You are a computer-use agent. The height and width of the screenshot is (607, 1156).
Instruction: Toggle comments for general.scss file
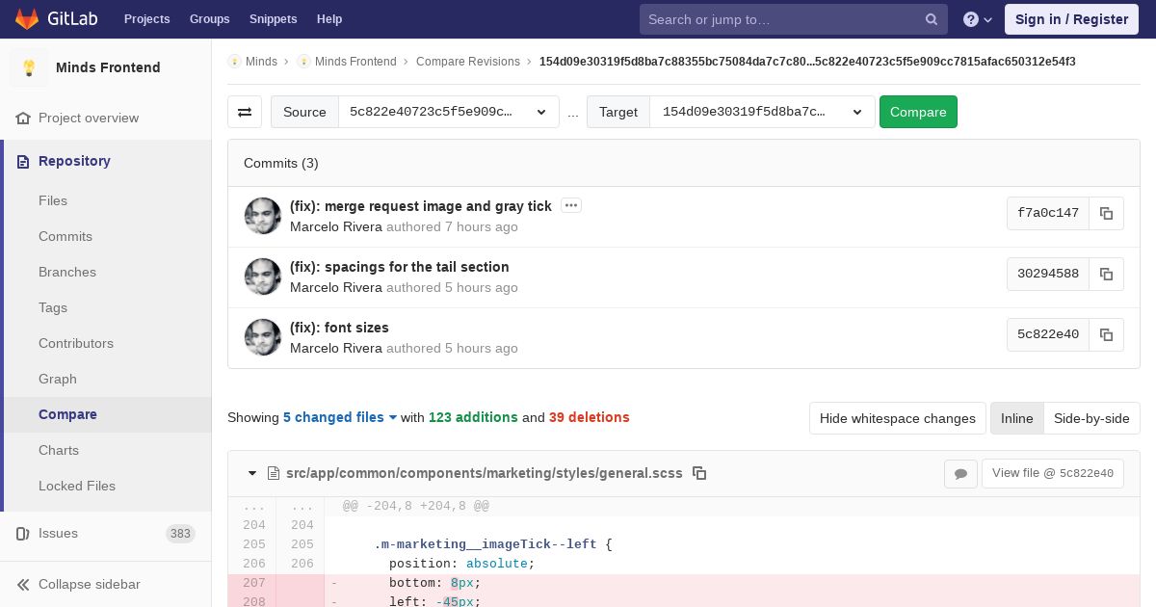tap(960, 473)
